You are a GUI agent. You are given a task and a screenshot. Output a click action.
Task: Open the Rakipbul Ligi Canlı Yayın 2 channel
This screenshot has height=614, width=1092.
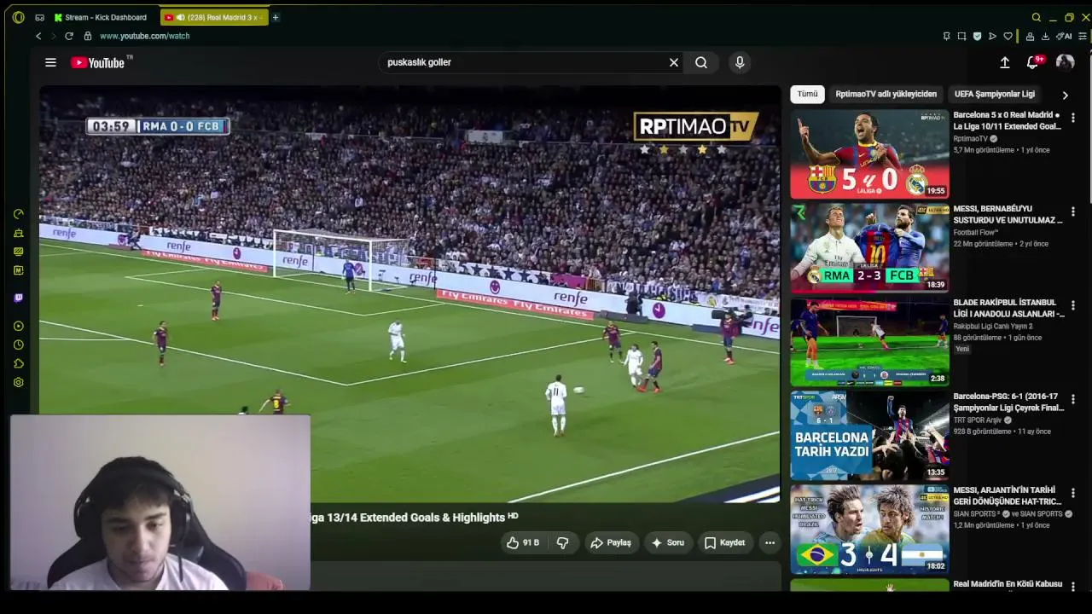point(993,326)
